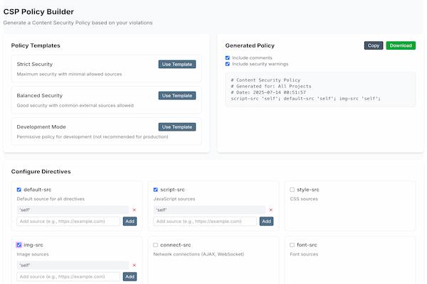Click the 'Network connections (AJAX, WebSocket)' description

pos(199,254)
